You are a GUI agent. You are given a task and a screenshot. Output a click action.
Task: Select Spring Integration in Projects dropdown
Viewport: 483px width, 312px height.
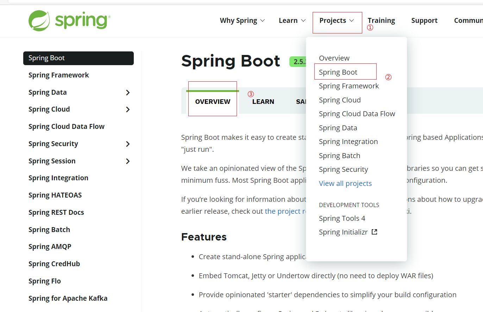point(348,142)
